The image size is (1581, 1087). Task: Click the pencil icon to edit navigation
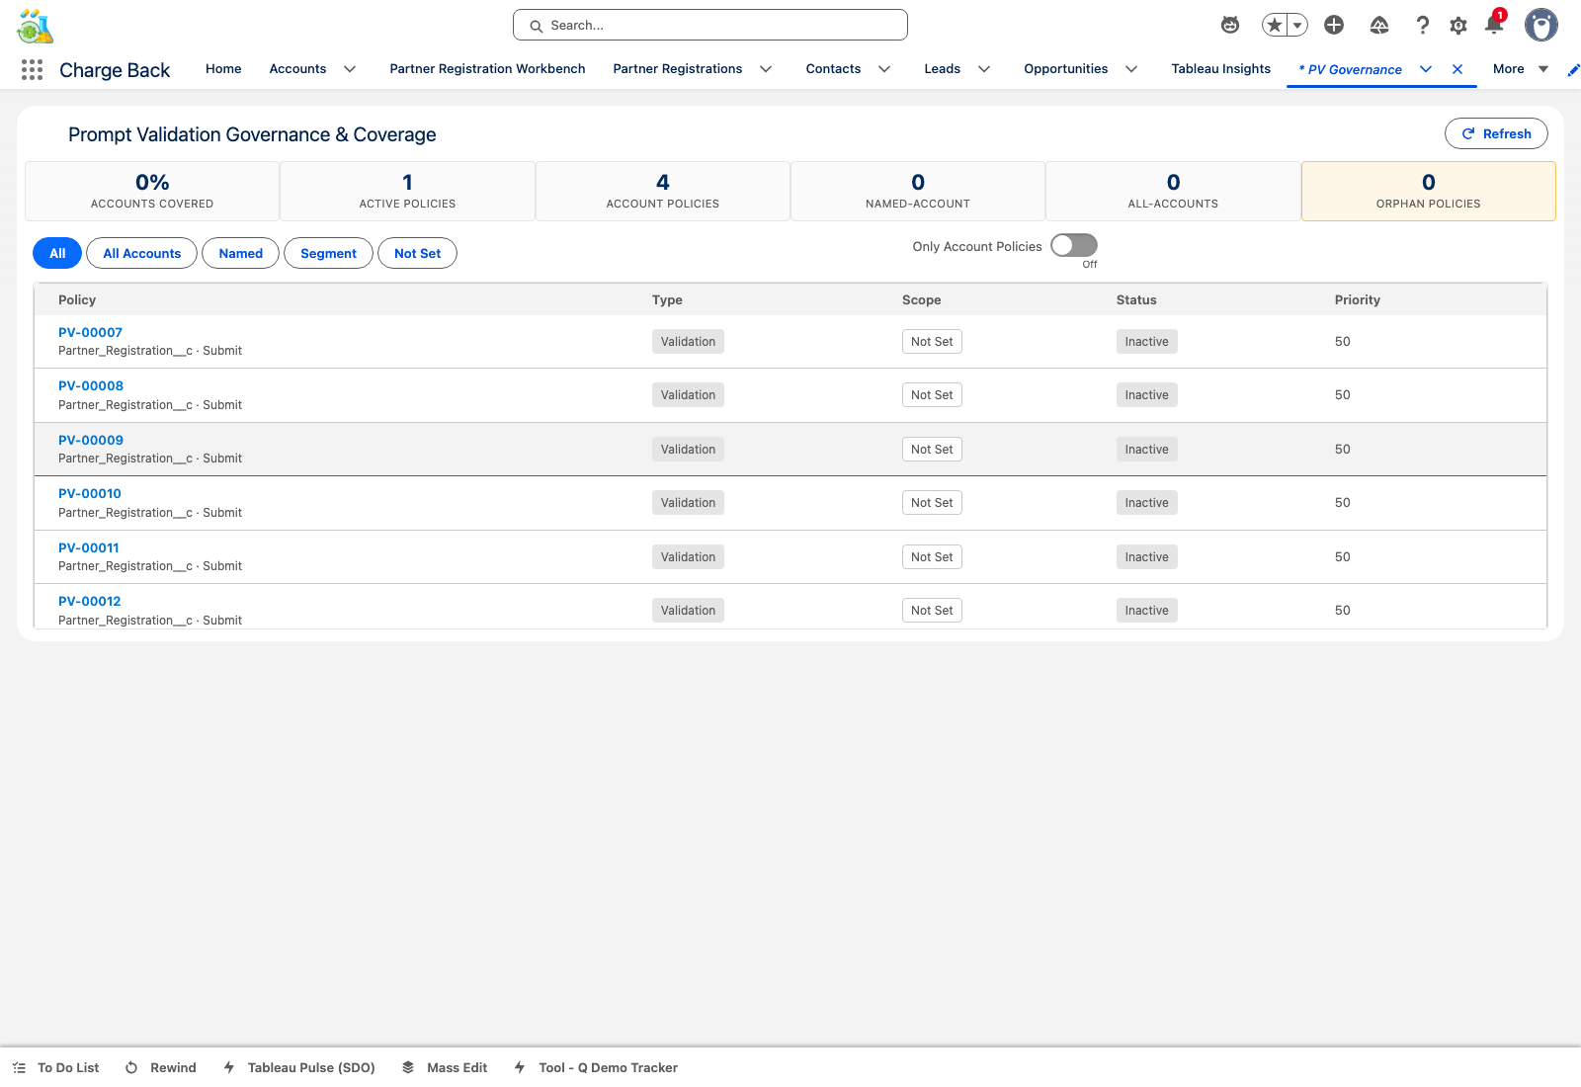(1573, 69)
